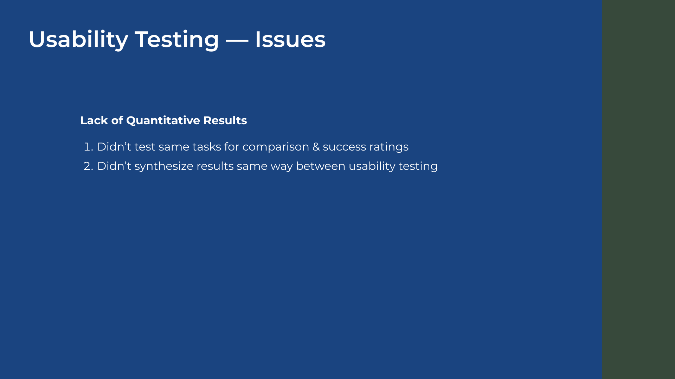Click the first list item about comparison tasks
Screen dimensions: 675x379
252,147
